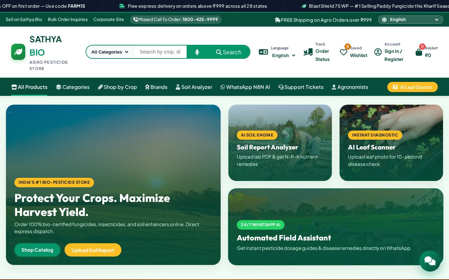Open the Shop by Crop menu
The image size is (449, 280).
point(117,87)
